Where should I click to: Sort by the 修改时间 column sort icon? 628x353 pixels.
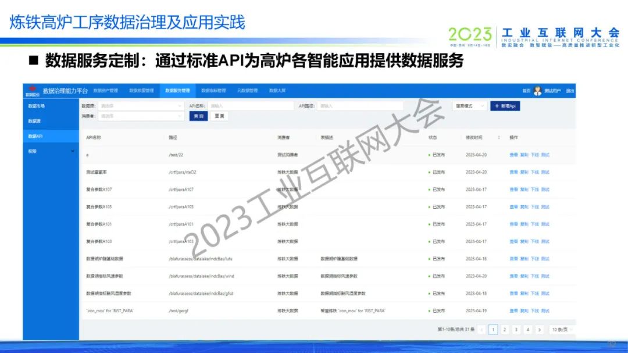tap(498, 138)
